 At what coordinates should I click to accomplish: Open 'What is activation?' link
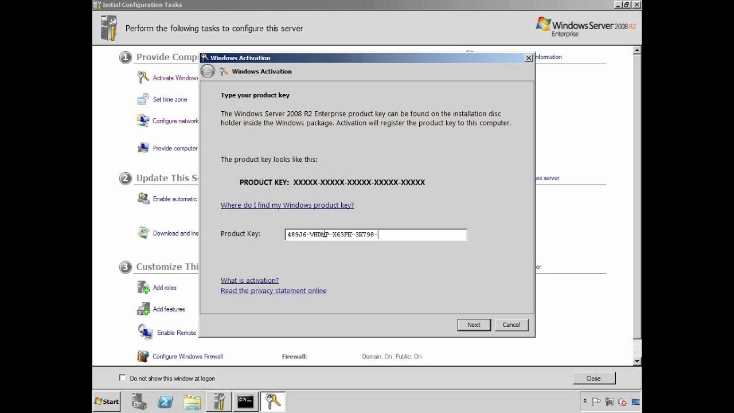[x=249, y=280]
